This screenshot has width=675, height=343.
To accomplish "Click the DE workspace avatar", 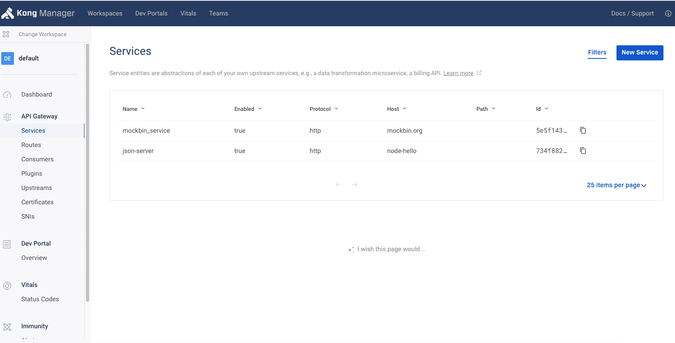I will (x=8, y=58).
